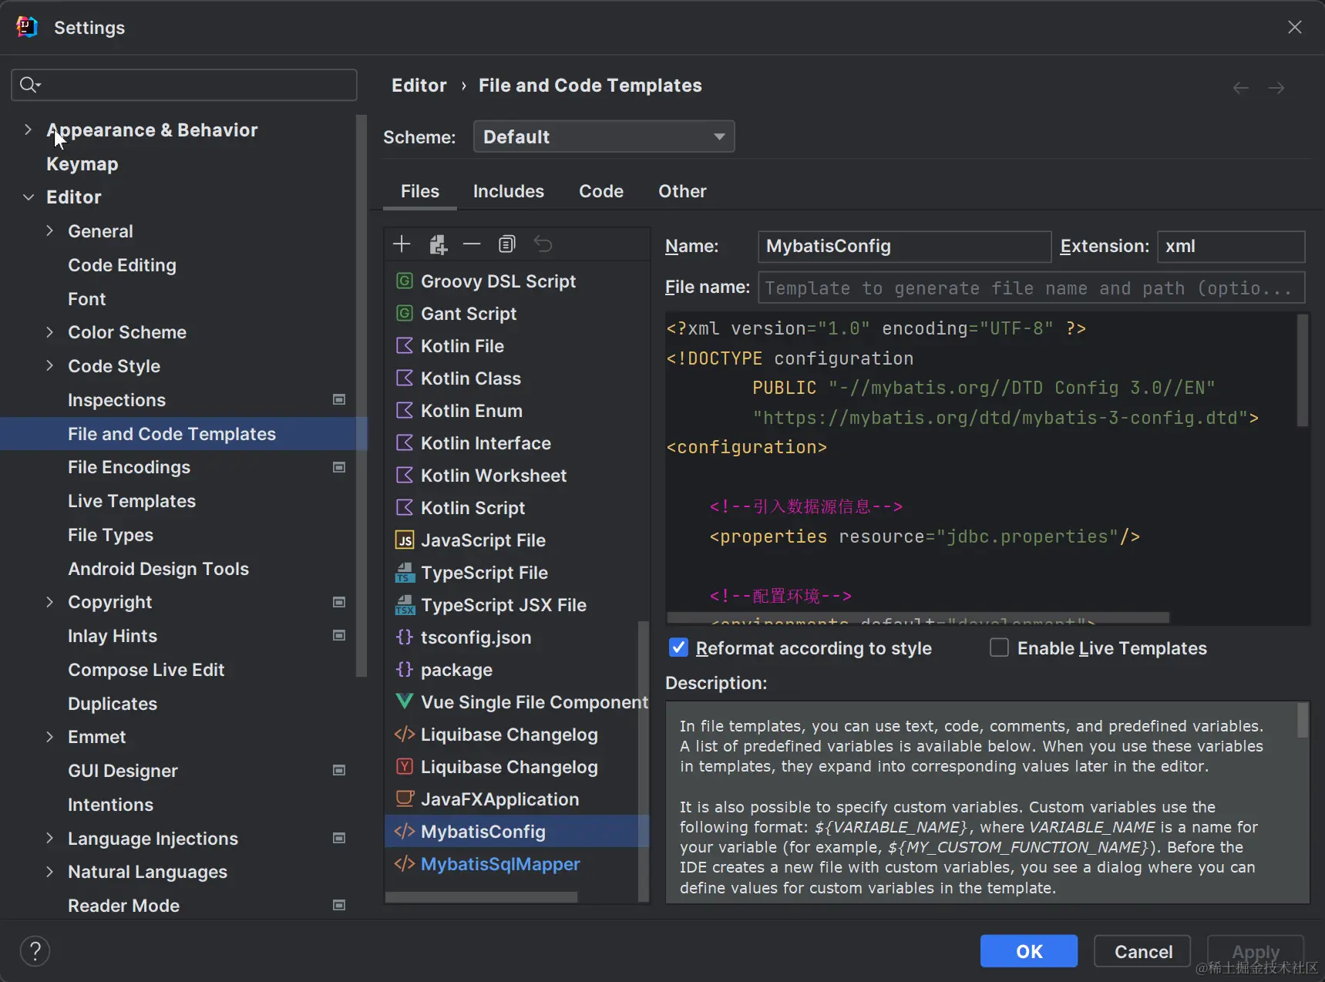1325x982 pixels.
Task: Click the back navigation arrow
Action: tap(1240, 88)
